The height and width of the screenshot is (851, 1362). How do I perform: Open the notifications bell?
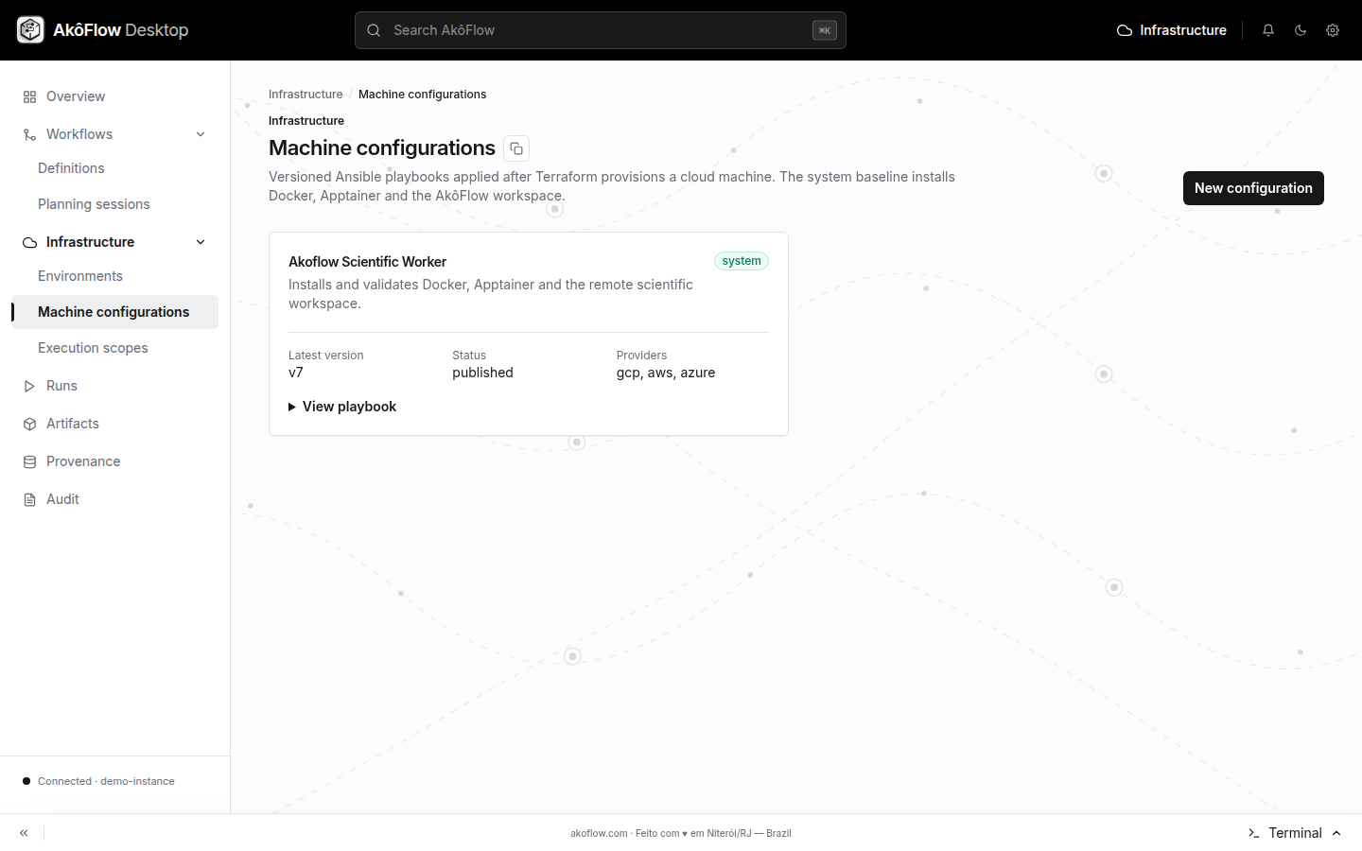click(x=1268, y=30)
